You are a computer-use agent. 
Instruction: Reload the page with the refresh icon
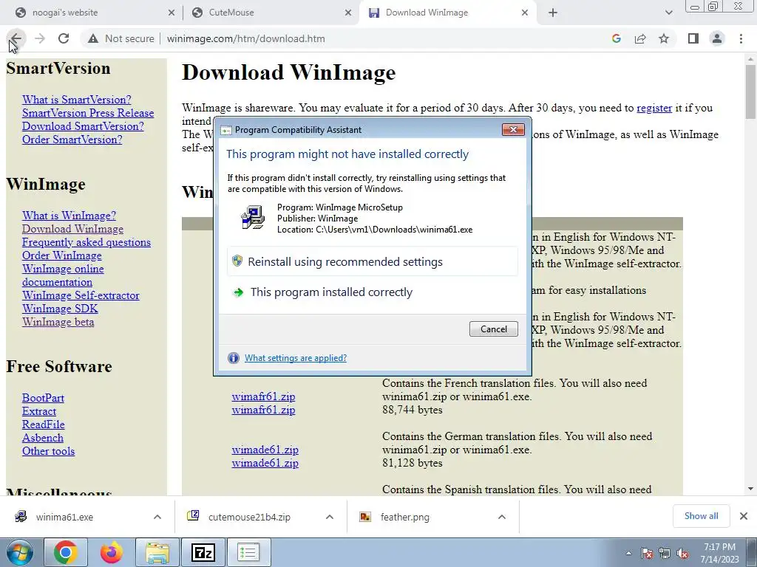(x=64, y=38)
